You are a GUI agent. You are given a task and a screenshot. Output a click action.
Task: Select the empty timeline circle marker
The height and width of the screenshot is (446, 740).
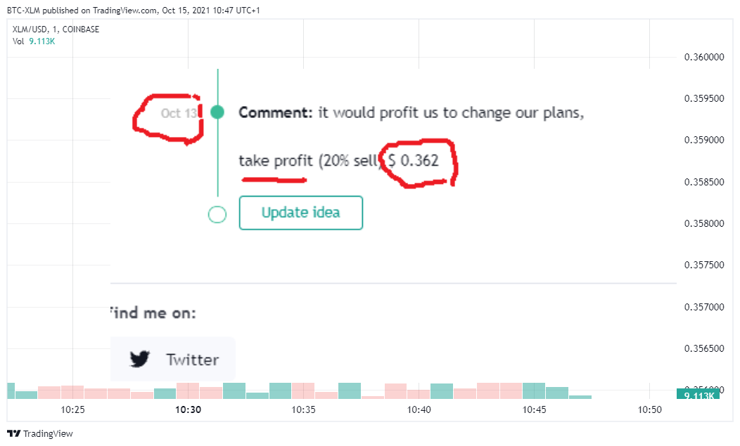pyautogui.click(x=217, y=214)
